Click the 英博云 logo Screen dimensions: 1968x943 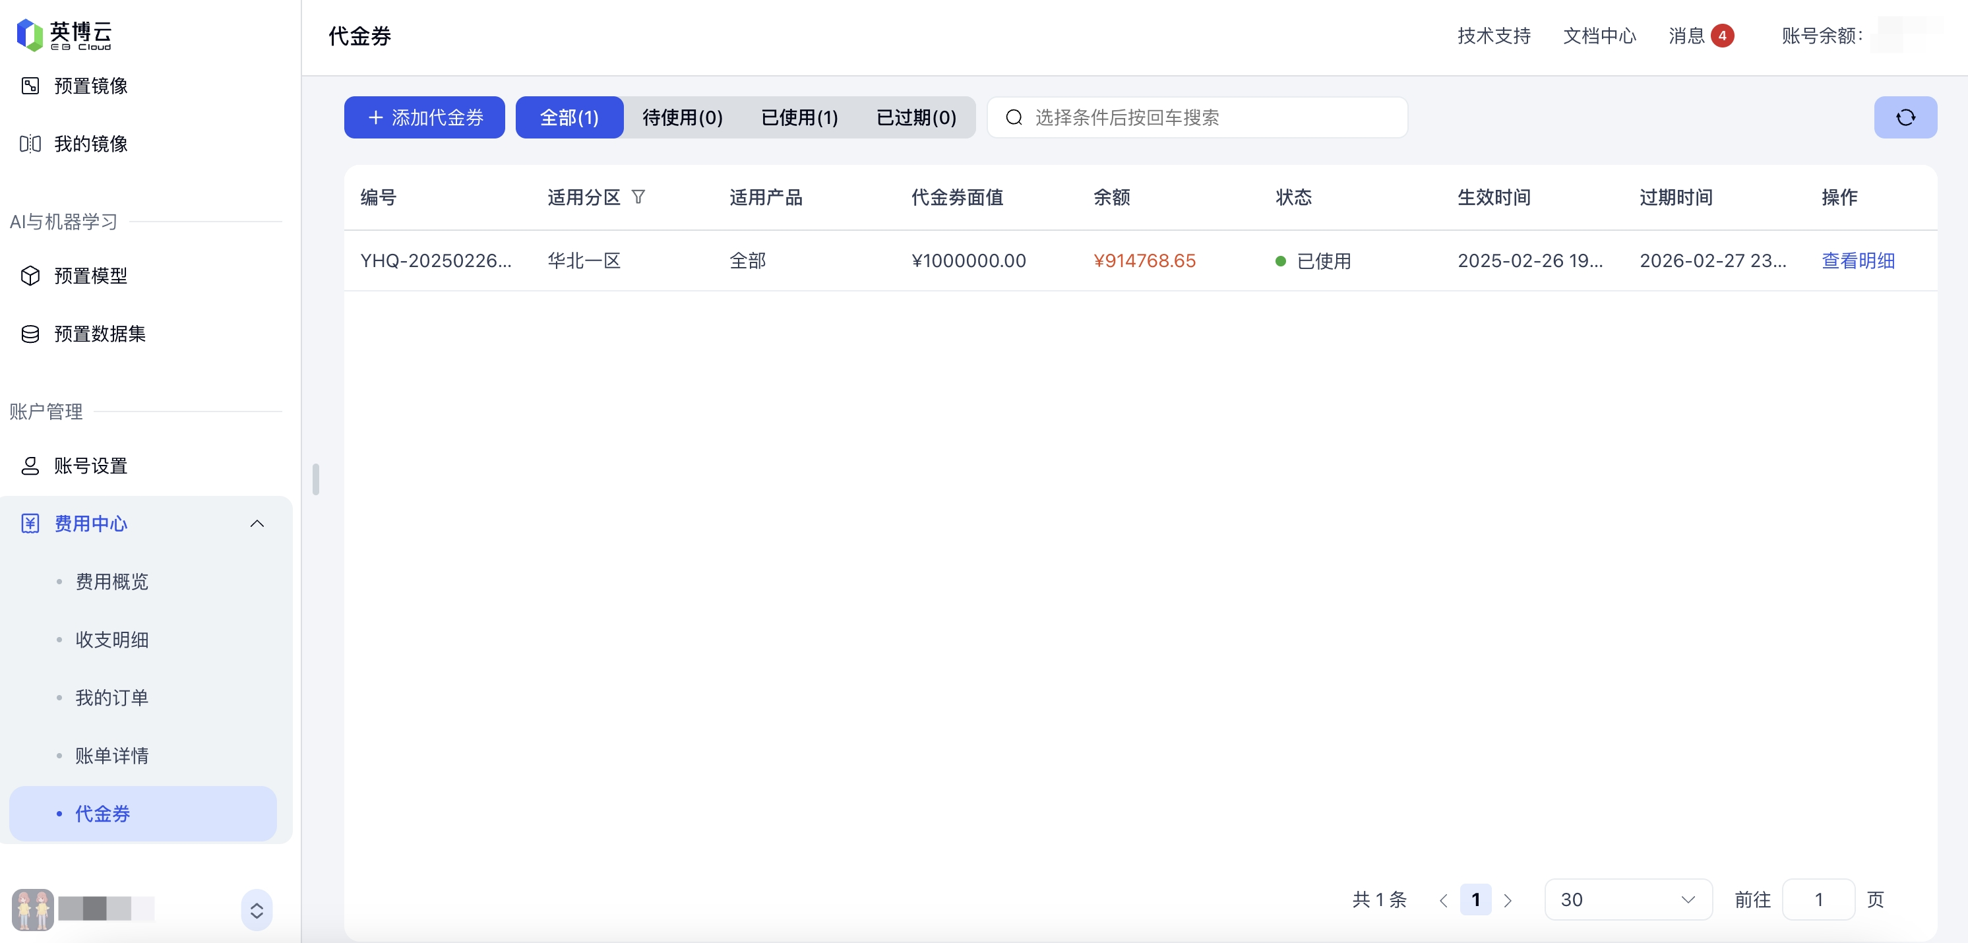(64, 35)
